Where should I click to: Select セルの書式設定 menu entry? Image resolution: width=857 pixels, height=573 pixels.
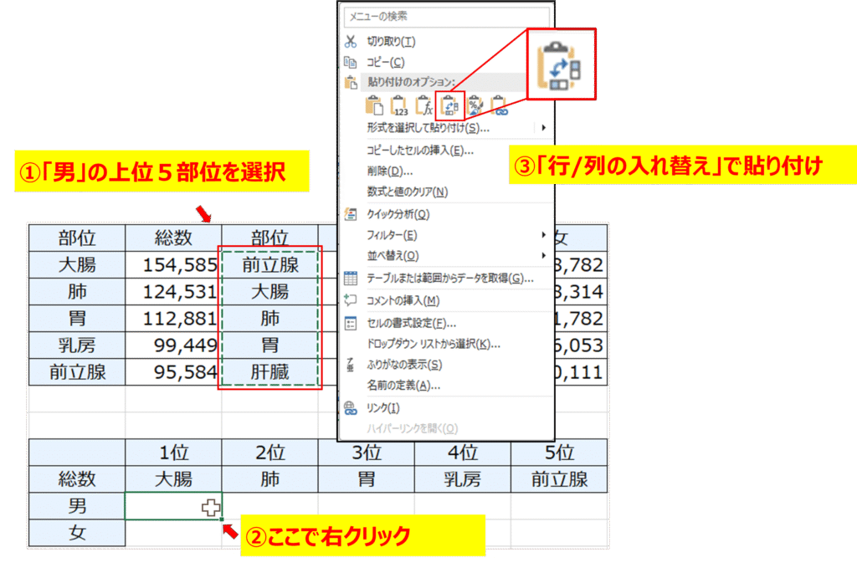coord(412,323)
